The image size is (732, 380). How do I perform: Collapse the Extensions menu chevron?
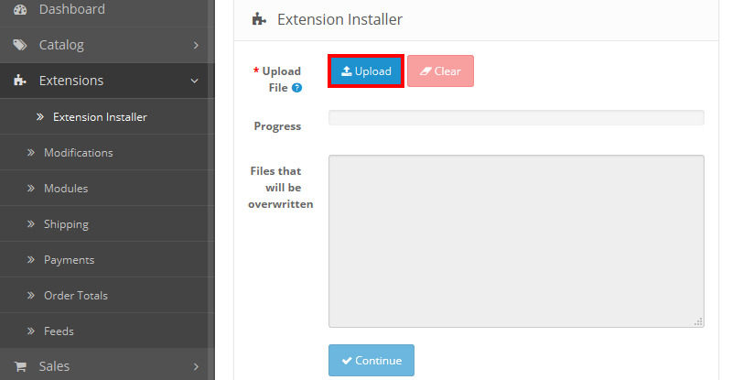[x=195, y=81]
